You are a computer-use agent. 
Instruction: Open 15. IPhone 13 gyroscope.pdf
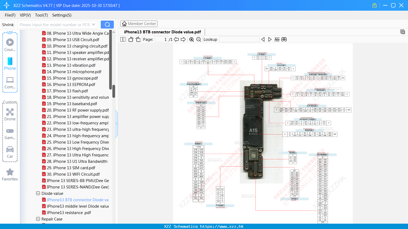coord(70,78)
